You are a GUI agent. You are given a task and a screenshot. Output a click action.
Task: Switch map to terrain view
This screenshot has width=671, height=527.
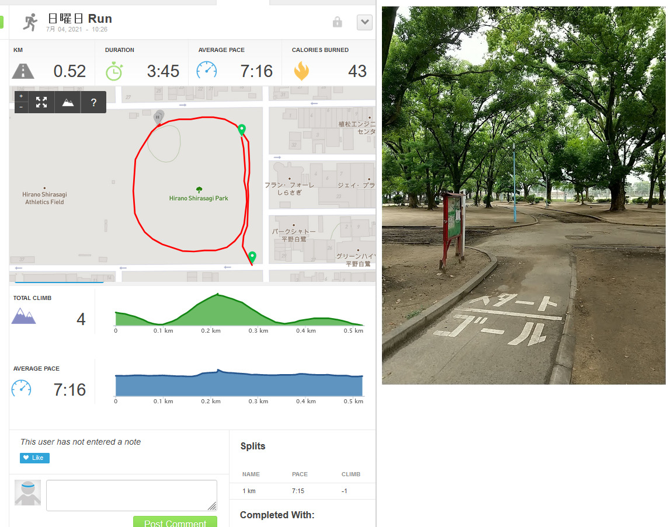click(x=68, y=102)
